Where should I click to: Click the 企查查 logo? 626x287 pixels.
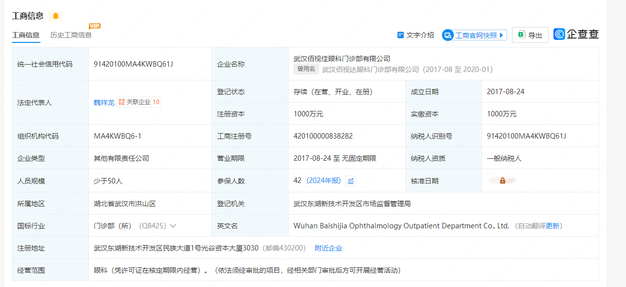(576, 34)
